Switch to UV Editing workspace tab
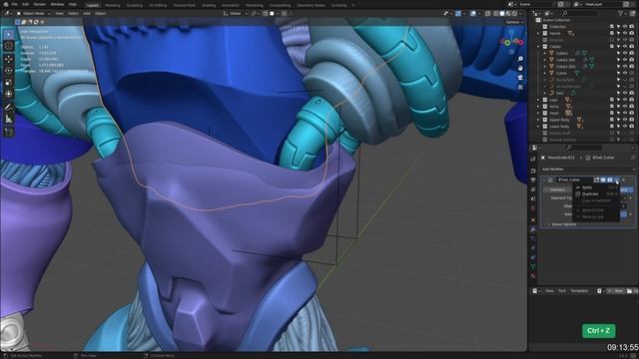Image resolution: width=639 pixels, height=359 pixels. tap(158, 5)
